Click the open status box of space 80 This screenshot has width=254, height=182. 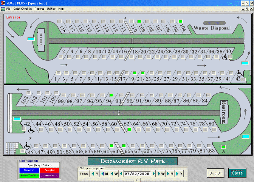[x=214, y=129]
